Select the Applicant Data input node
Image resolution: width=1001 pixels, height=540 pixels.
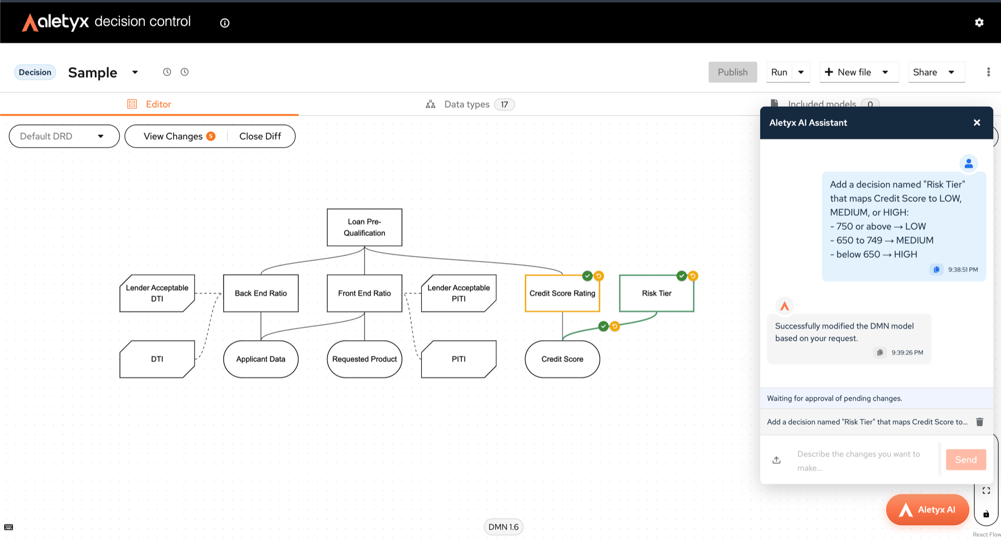tap(261, 359)
